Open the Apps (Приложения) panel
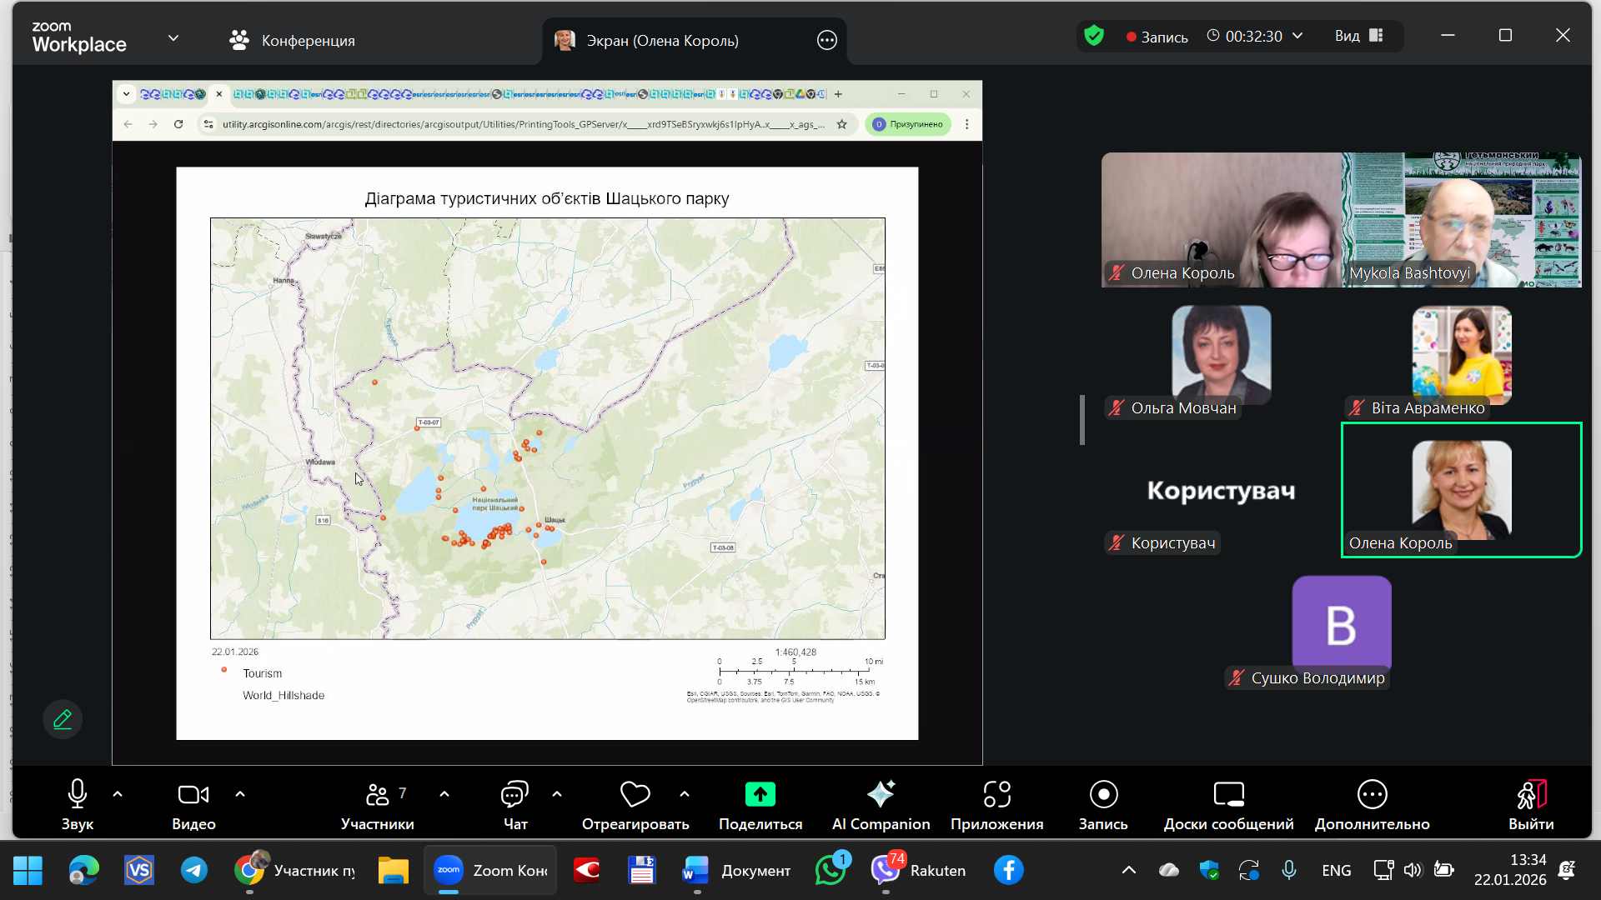Image resolution: width=1601 pixels, height=900 pixels. pos(996,804)
